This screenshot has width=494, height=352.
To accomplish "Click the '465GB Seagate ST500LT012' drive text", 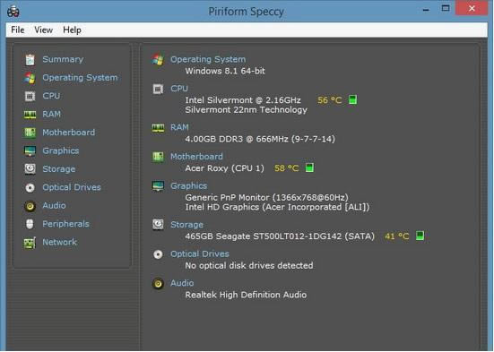I will (280, 236).
